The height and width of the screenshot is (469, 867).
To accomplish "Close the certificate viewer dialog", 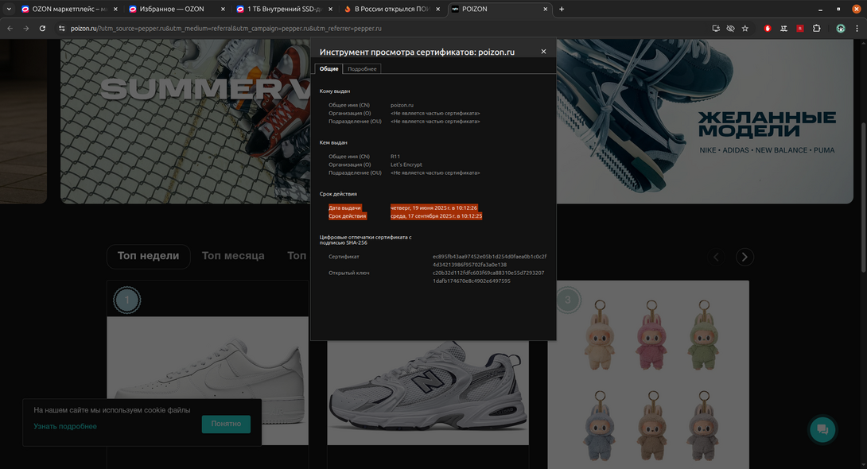I will pos(543,52).
